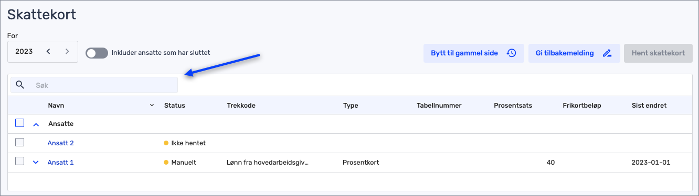Image resolution: width=699 pixels, height=196 pixels.
Task: Open the Ansatt 2 link
Action: point(60,143)
